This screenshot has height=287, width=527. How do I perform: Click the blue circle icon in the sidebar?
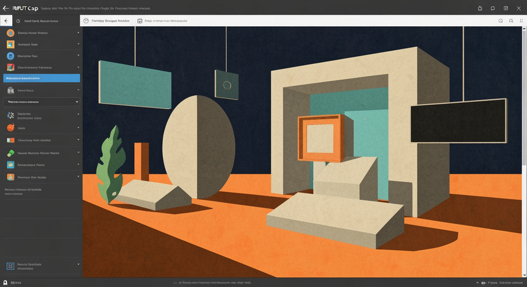pyautogui.click(x=10, y=55)
